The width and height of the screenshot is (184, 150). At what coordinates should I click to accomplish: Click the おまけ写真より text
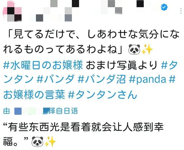122,65
